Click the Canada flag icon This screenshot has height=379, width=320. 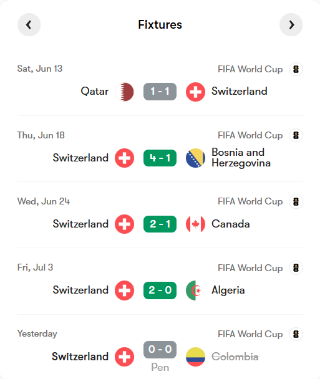(195, 224)
